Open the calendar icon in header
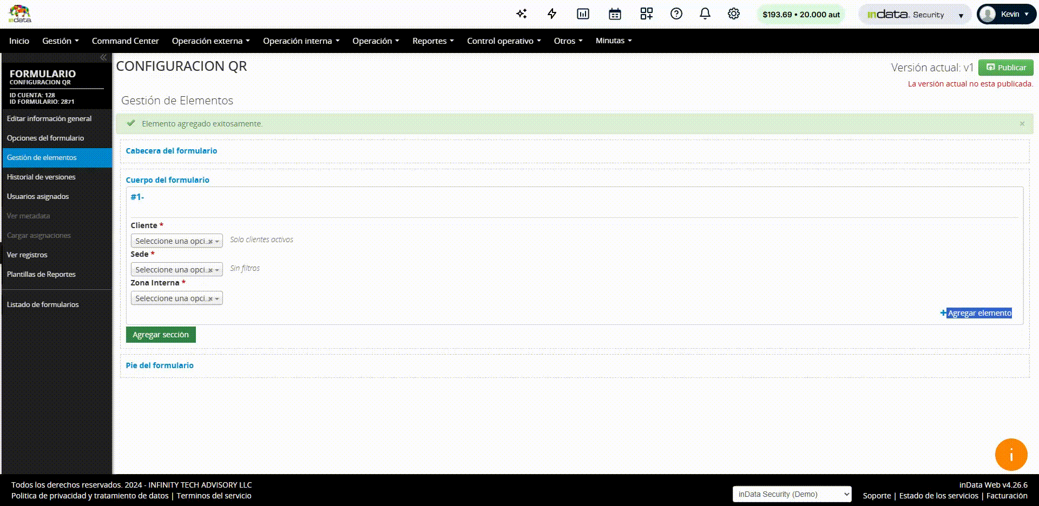This screenshot has height=506, width=1039. click(x=615, y=14)
